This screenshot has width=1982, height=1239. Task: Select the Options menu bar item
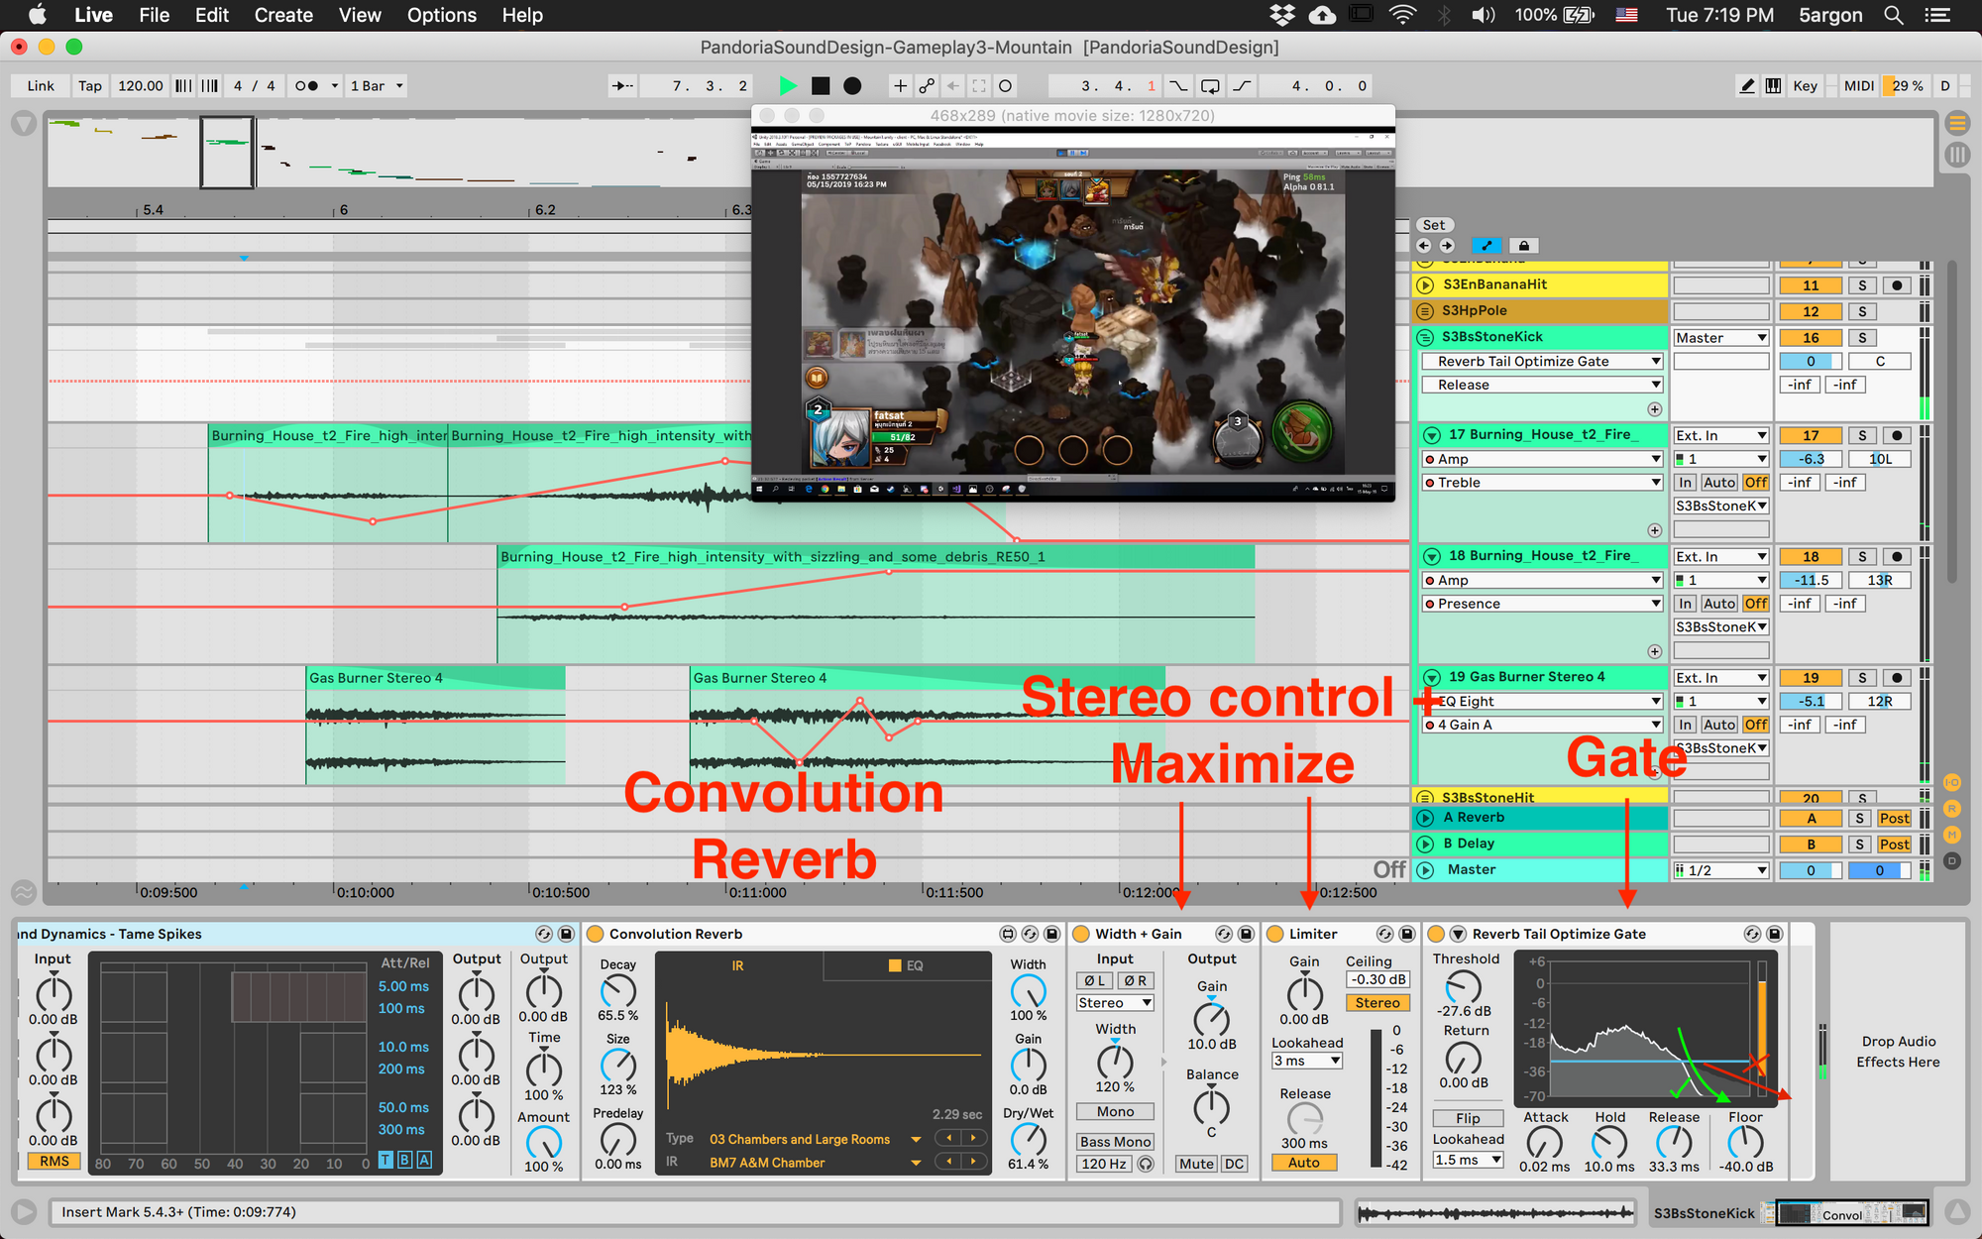[442, 14]
